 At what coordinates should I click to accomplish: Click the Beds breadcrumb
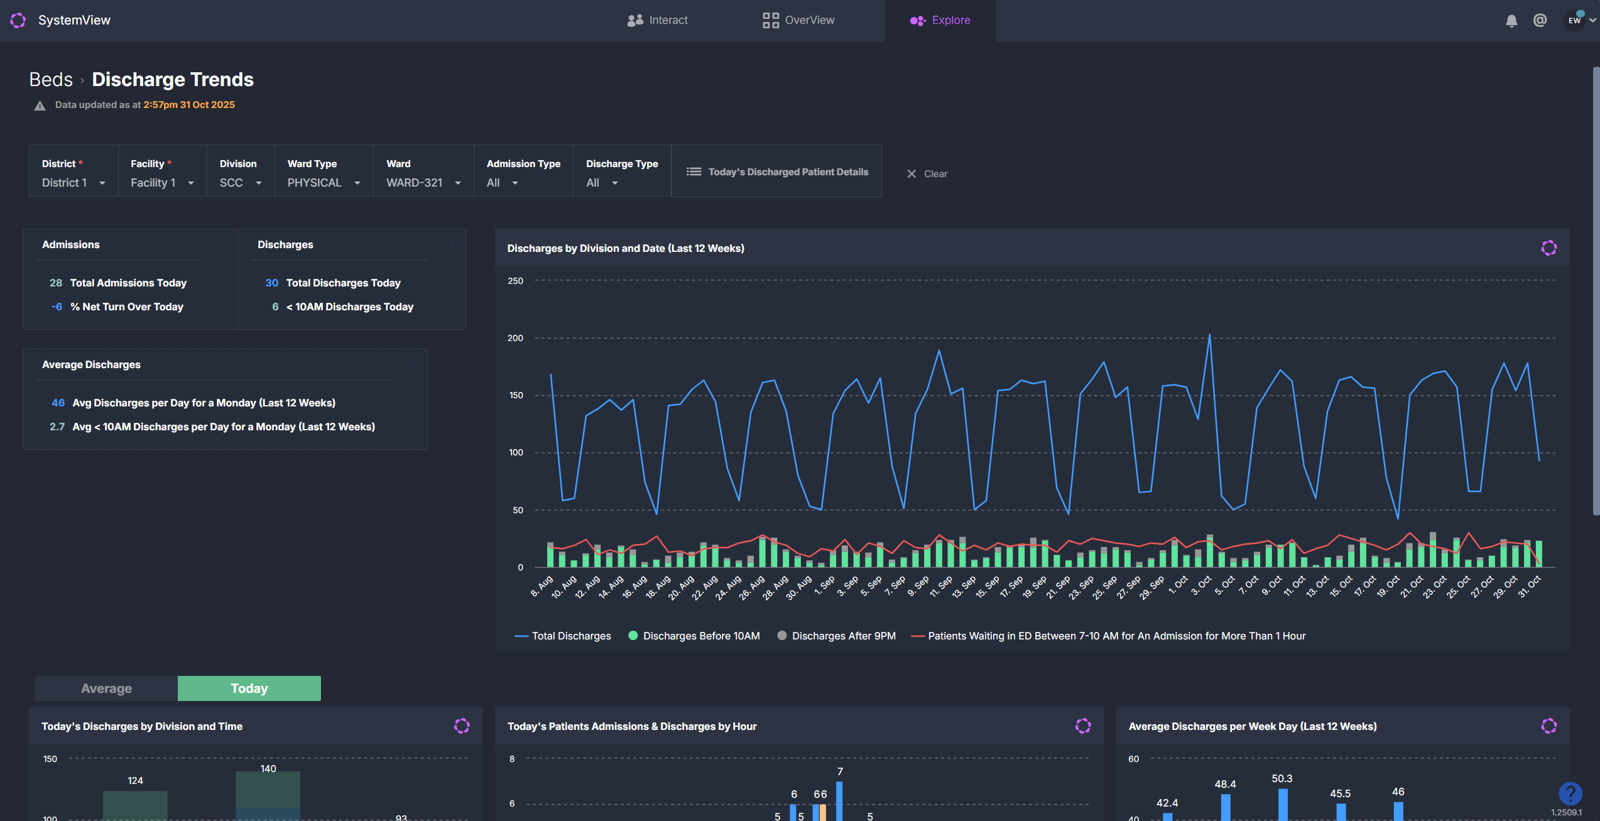[x=51, y=80]
